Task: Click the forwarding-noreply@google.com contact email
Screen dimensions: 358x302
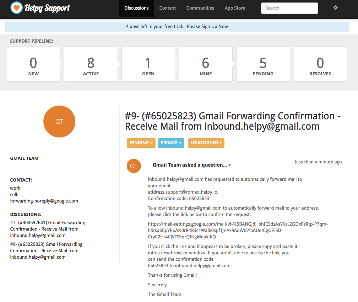Action: [44, 201]
